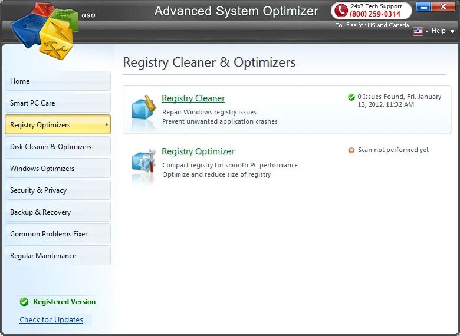Launch the Registry Optimizer link
This screenshot has height=336, width=460.
tap(198, 151)
